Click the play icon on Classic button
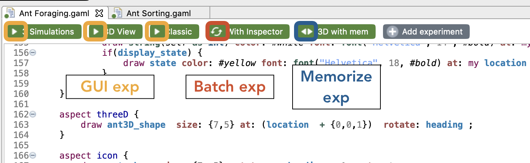 (x=157, y=31)
